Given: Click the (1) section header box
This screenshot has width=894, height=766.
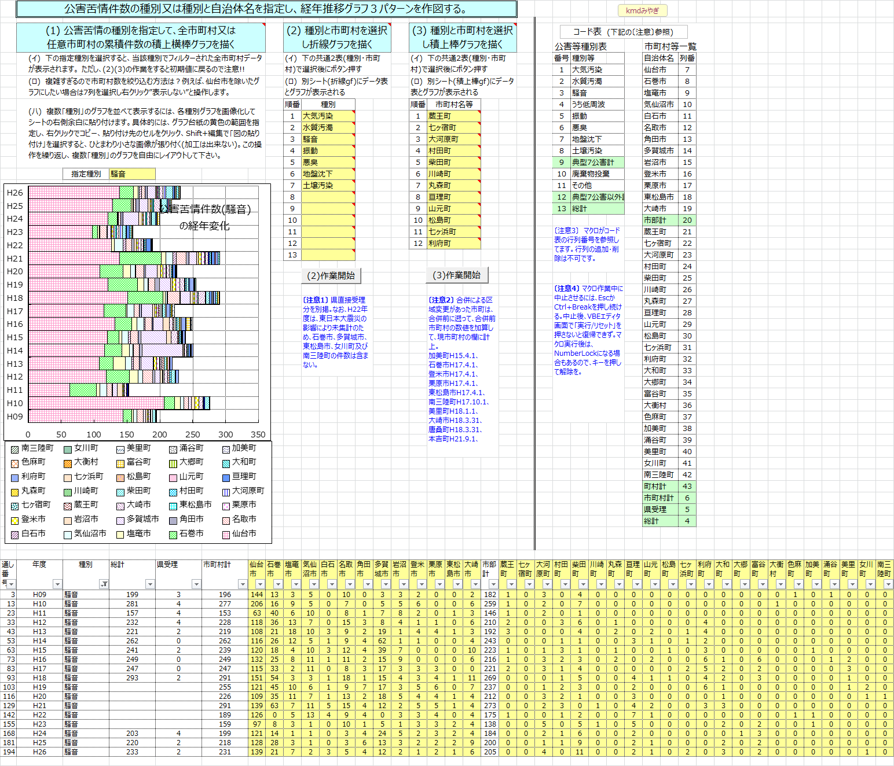Looking at the screenshot, I should [x=141, y=37].
